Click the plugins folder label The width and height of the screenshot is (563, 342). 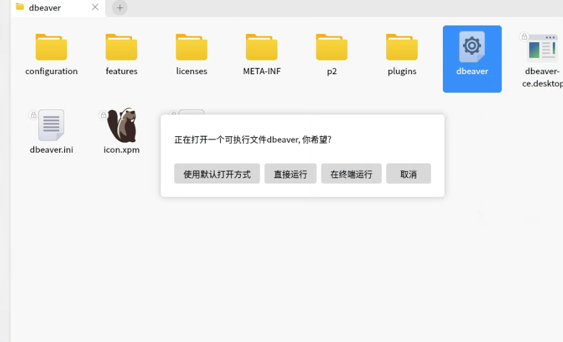coord(402,71)
